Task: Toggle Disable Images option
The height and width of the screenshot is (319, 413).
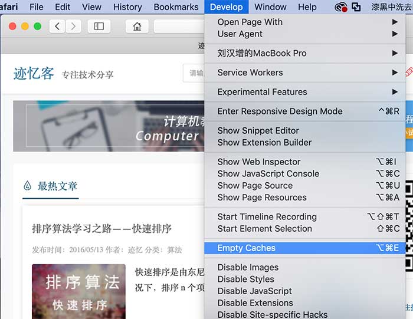Action: 305,267
